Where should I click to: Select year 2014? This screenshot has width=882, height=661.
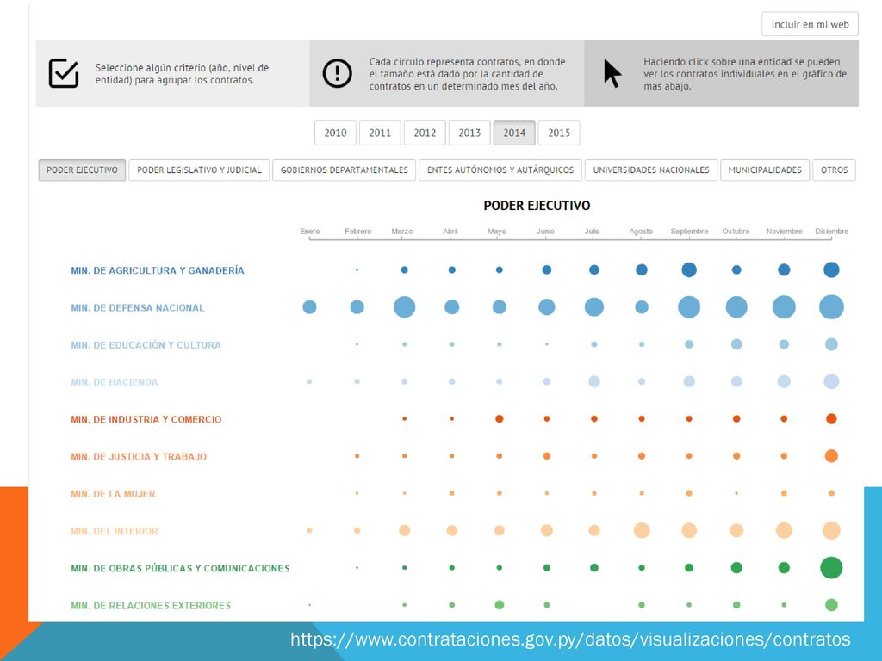pyautogui.click(x=514, y=133)
